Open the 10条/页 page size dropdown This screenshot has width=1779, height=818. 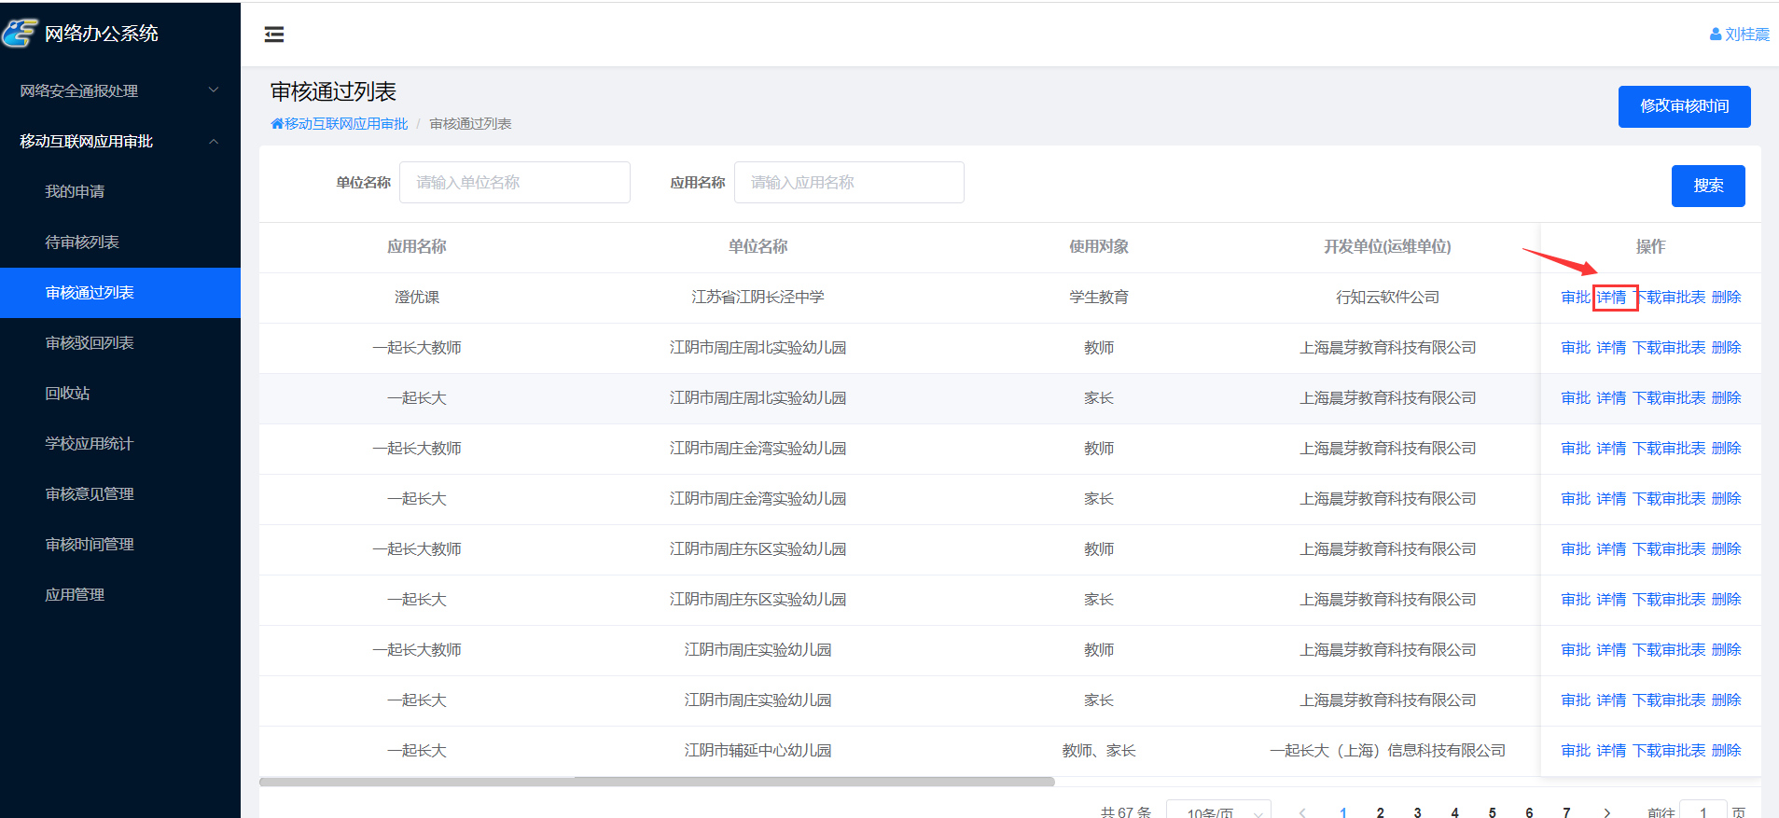(1218, 812)
